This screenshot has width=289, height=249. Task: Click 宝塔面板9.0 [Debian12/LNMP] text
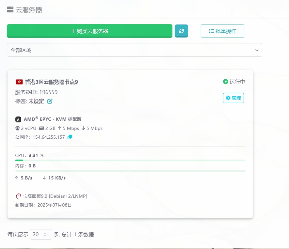point(55,196)
